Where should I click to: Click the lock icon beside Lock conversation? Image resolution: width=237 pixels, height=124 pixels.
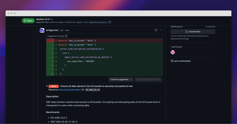[172, 61]
